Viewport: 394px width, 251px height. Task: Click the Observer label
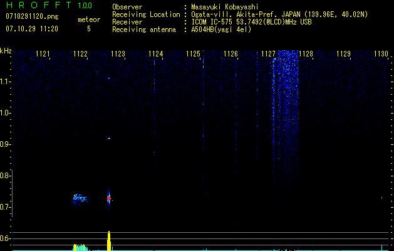click(127, 7)
